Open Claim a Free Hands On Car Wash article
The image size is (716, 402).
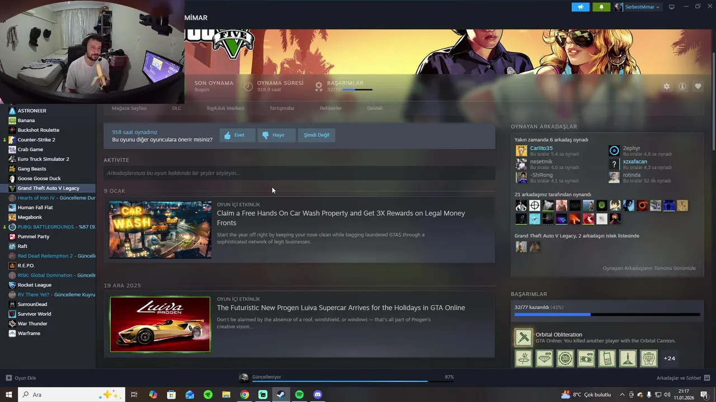[341, 218]
